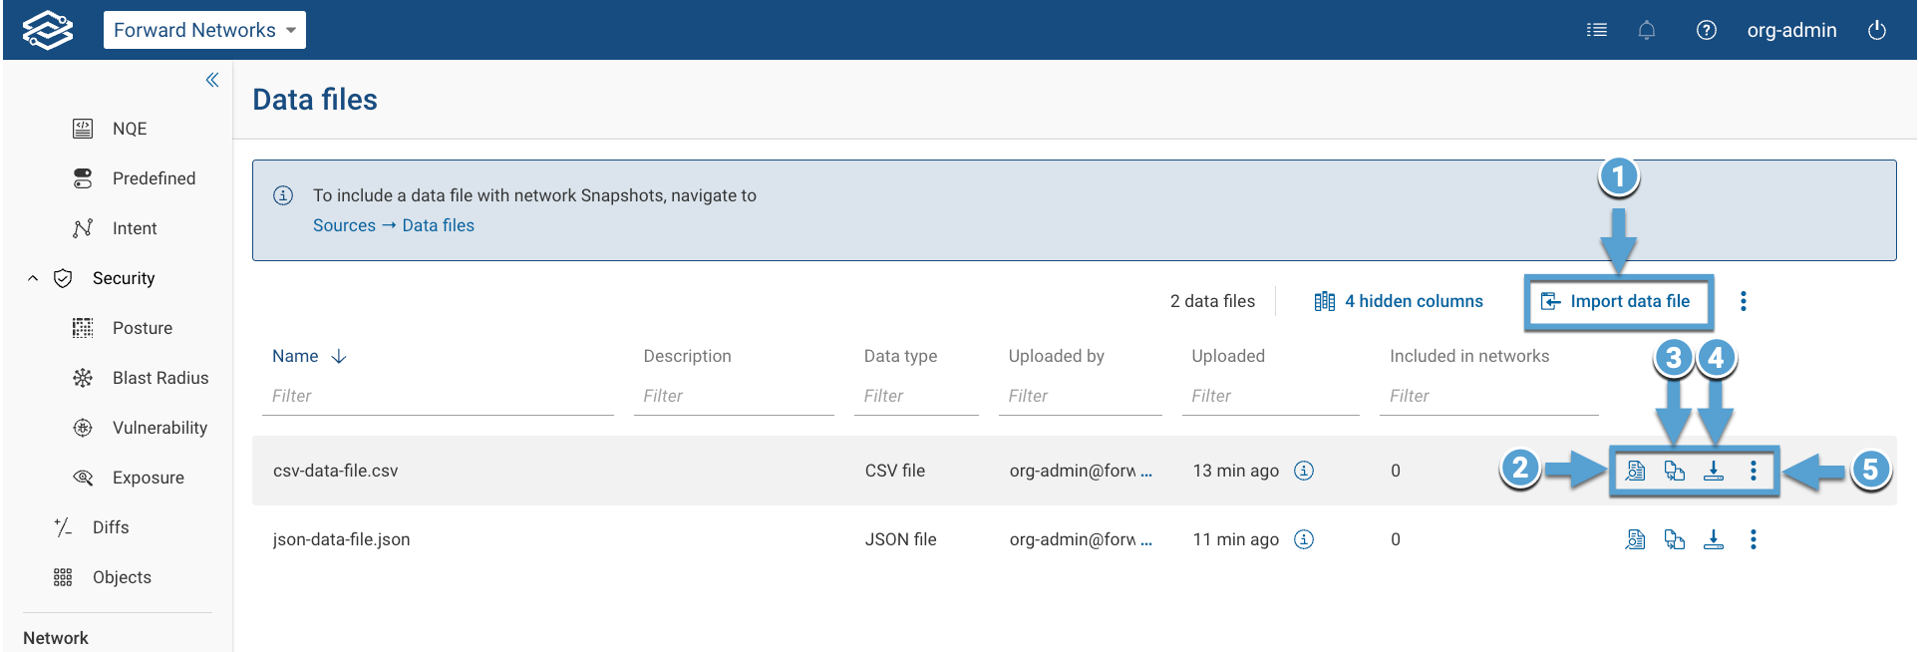Click the Posture grid icon
This screenshot has width=1919, height=652.
(x=83, y=328)
